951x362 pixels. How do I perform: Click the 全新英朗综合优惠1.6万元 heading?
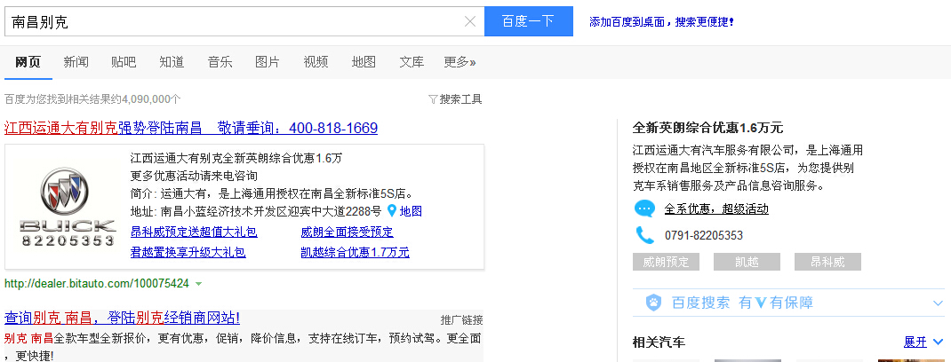pyautogui.click(x=707, y=128)
